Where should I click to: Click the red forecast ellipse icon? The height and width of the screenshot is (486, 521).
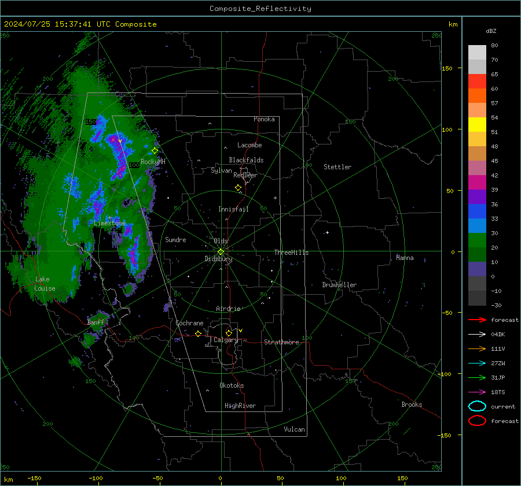(477, 421)
